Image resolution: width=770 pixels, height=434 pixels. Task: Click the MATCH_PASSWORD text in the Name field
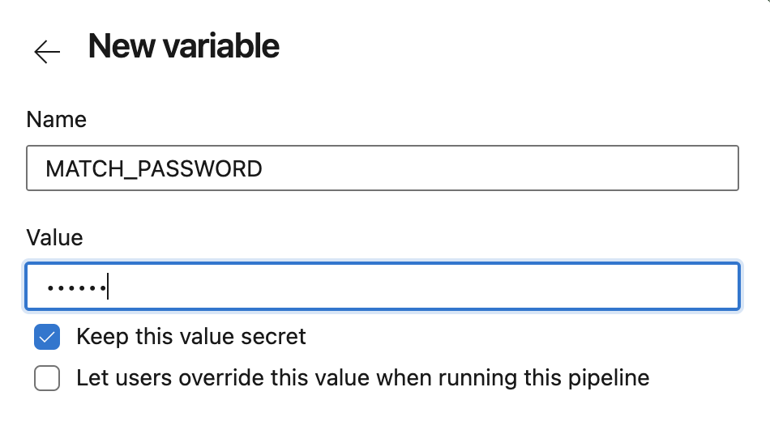tap(154, 168)
